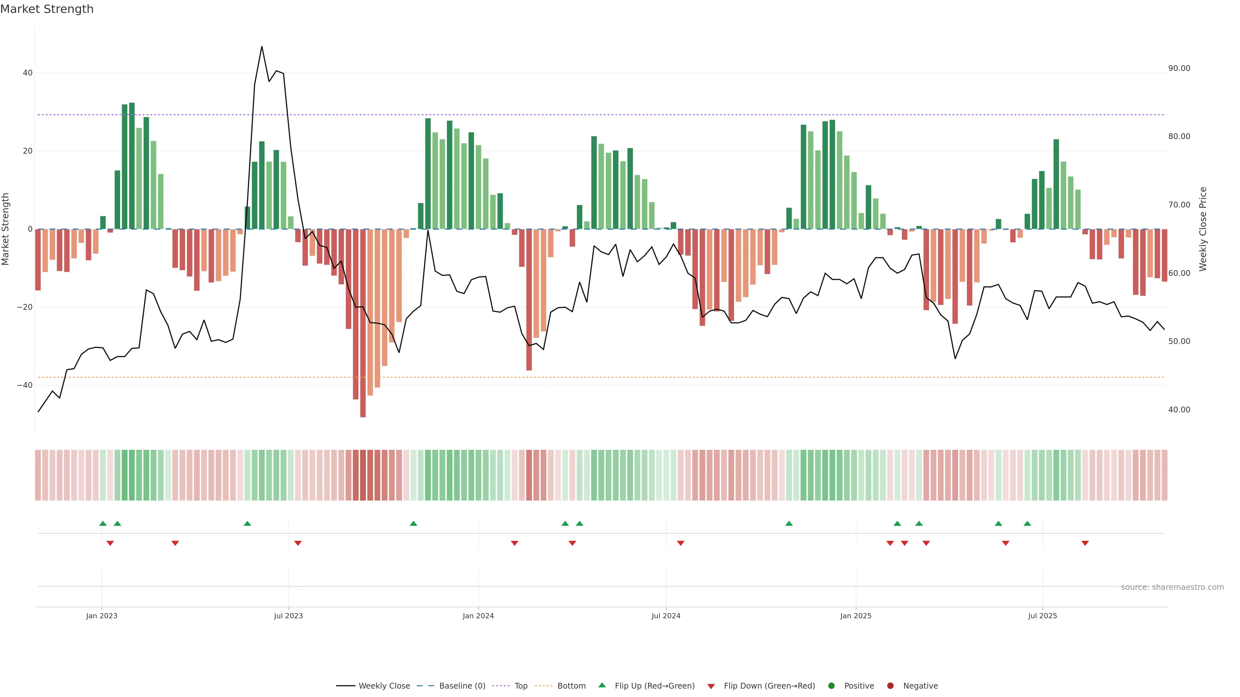The height and width of the screenshot is (697, 1240).
Task: Click the last flip-down triangle after Jul 2025
Action: tap(1085, 543)
